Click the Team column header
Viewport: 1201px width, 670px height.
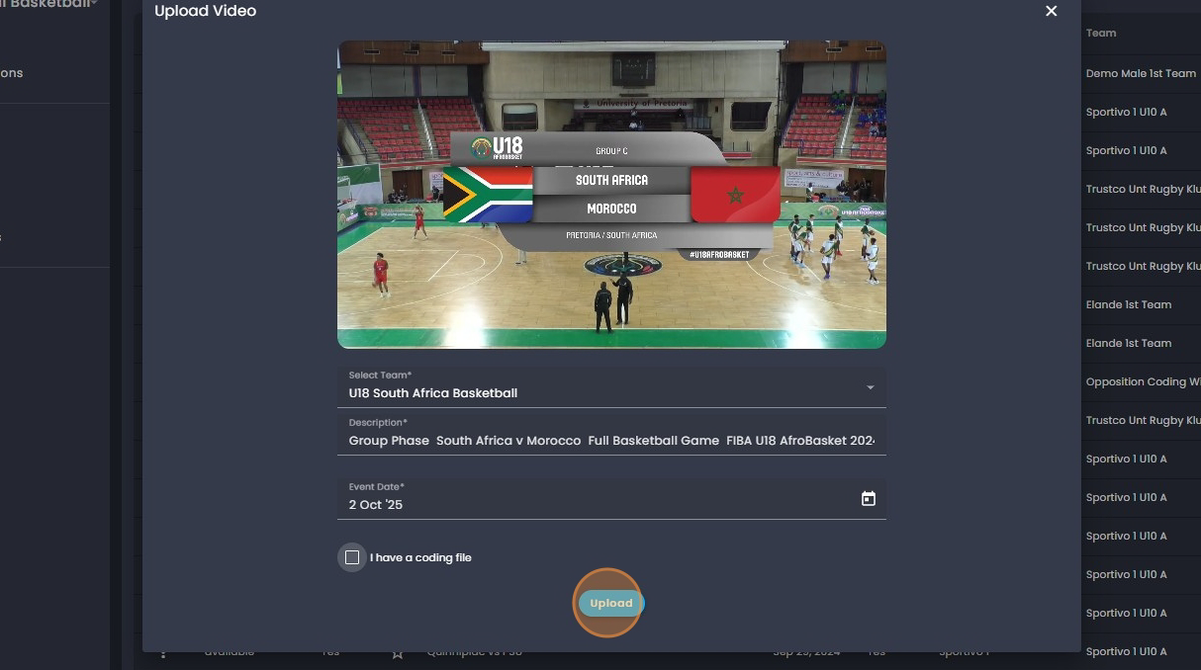[1100, 33]
